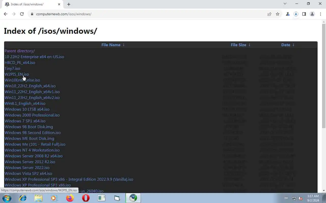The width and height of the screenshot is (326, 203).
Task: Switch to active browser on taskbar
Action: click(133, 198)
